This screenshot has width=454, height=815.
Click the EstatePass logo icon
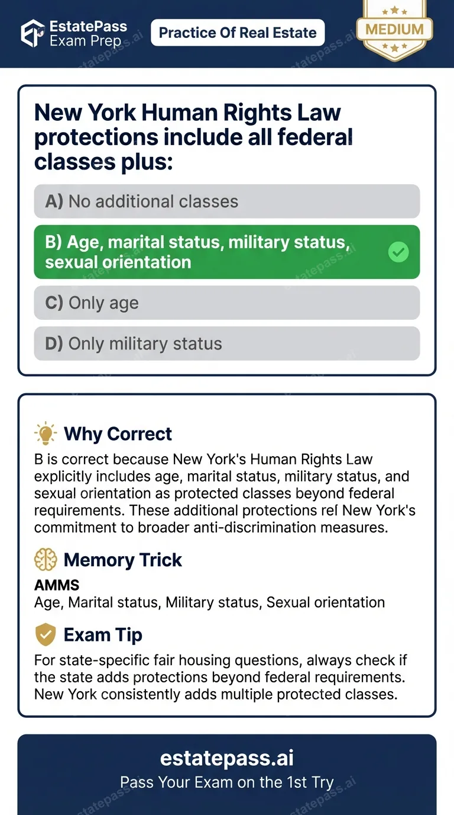point(33,34)
